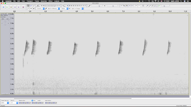Open the Effect menu
The width and height of the screenshot is (191, 107).
50,1
